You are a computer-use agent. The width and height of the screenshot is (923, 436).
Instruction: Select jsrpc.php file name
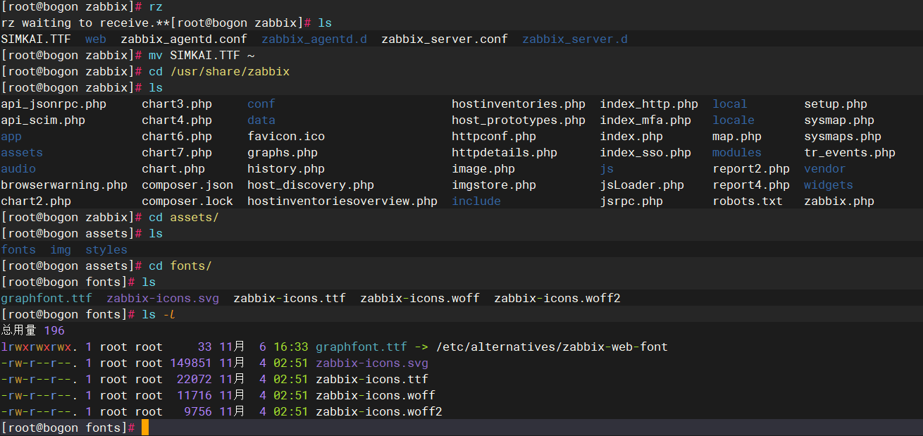pos(631,201)
